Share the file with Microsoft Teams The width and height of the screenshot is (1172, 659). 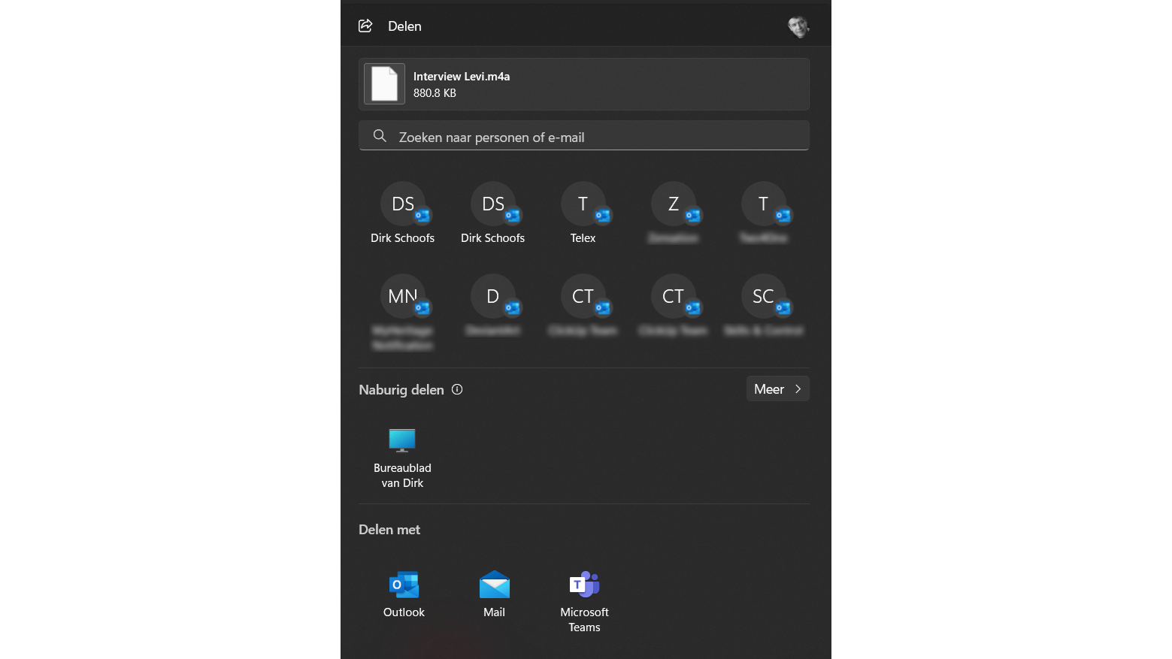click(x=584, y=600)
